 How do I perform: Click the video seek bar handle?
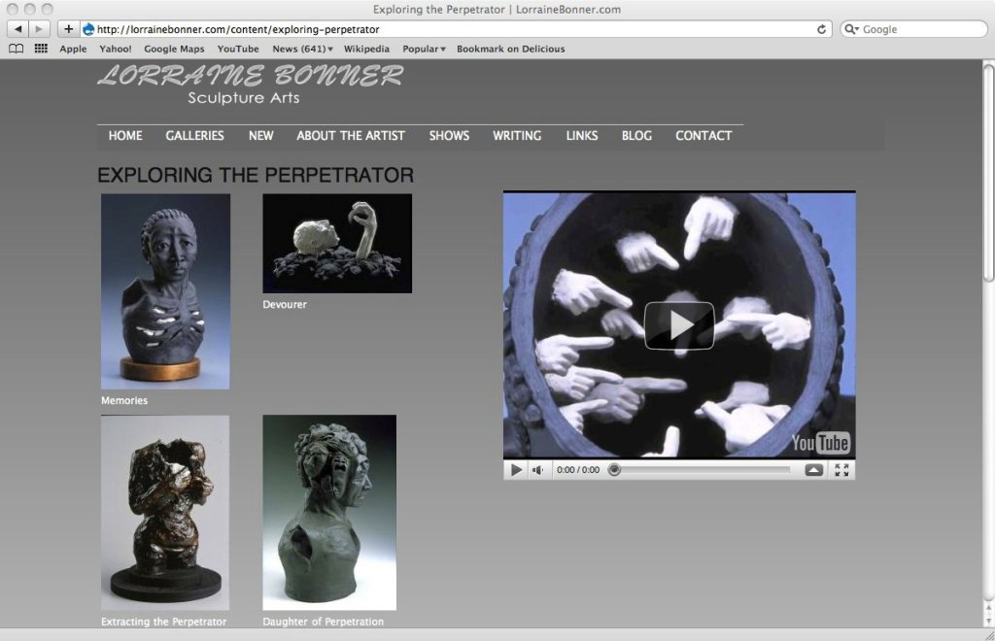click(x=614, y=470)
